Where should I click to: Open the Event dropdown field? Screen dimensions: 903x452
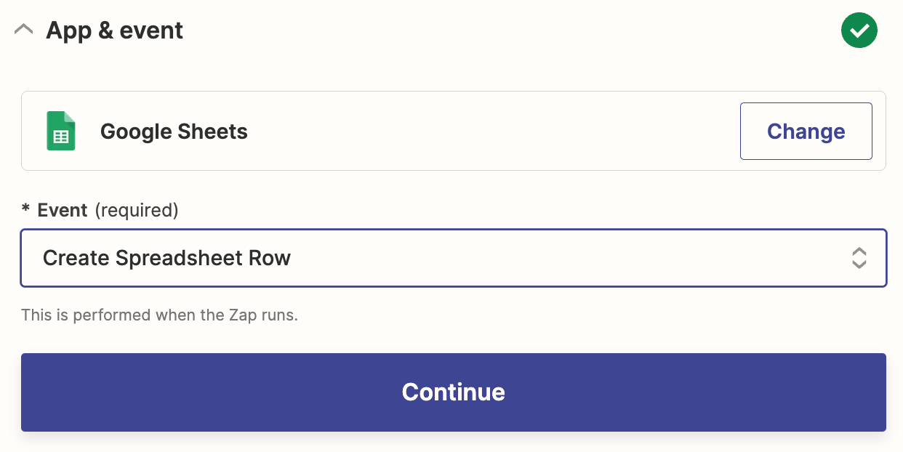click(x=453, y=258)
